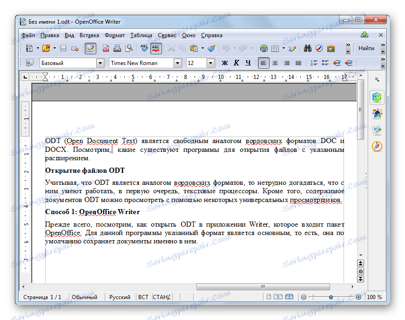This screenshot has height=320, width=405.
Task: Expand Times New Roman font dropdown
Action: [x=177, y=63]
